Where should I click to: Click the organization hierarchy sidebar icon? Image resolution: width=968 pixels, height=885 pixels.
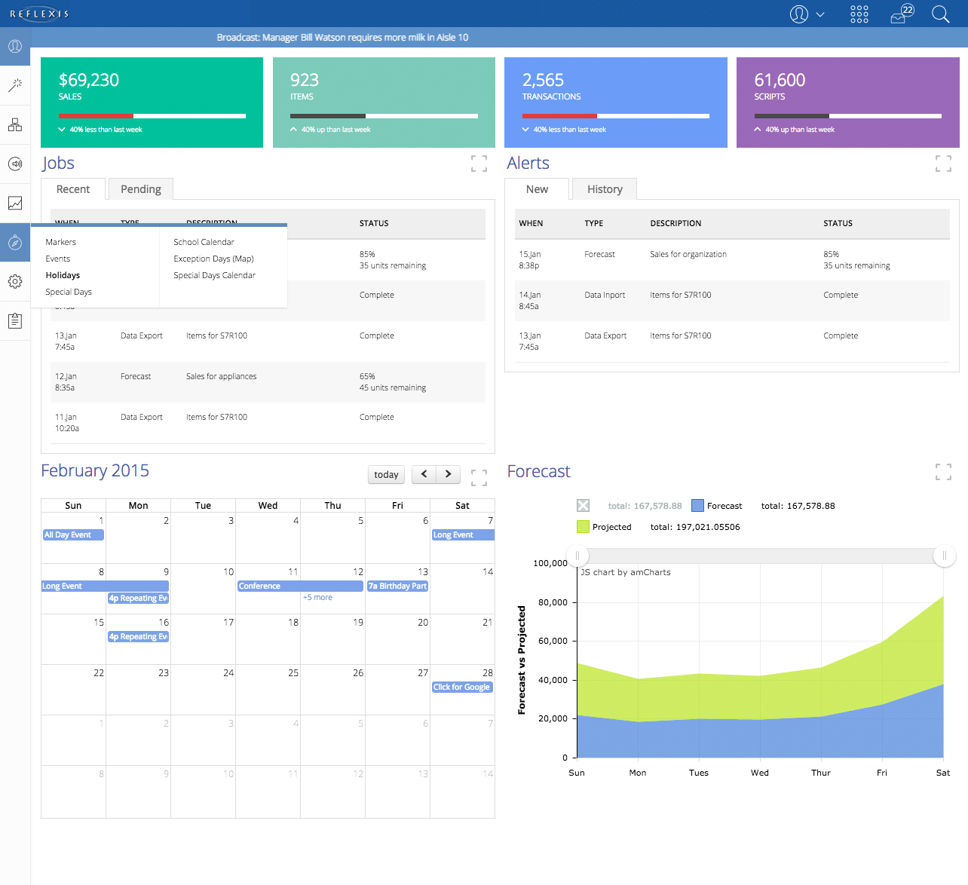tap(15, 125)
